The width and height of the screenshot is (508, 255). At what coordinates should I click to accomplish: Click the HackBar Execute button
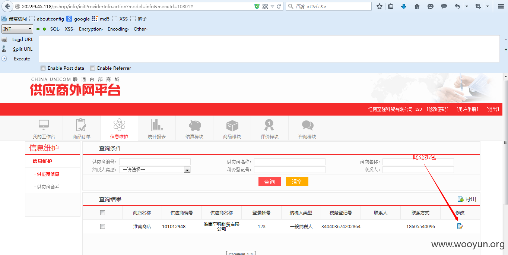(22, 59)
